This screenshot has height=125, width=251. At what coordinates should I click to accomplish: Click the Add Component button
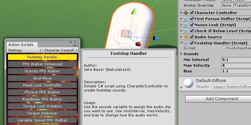pyautogui.click(x=218, y=99)
